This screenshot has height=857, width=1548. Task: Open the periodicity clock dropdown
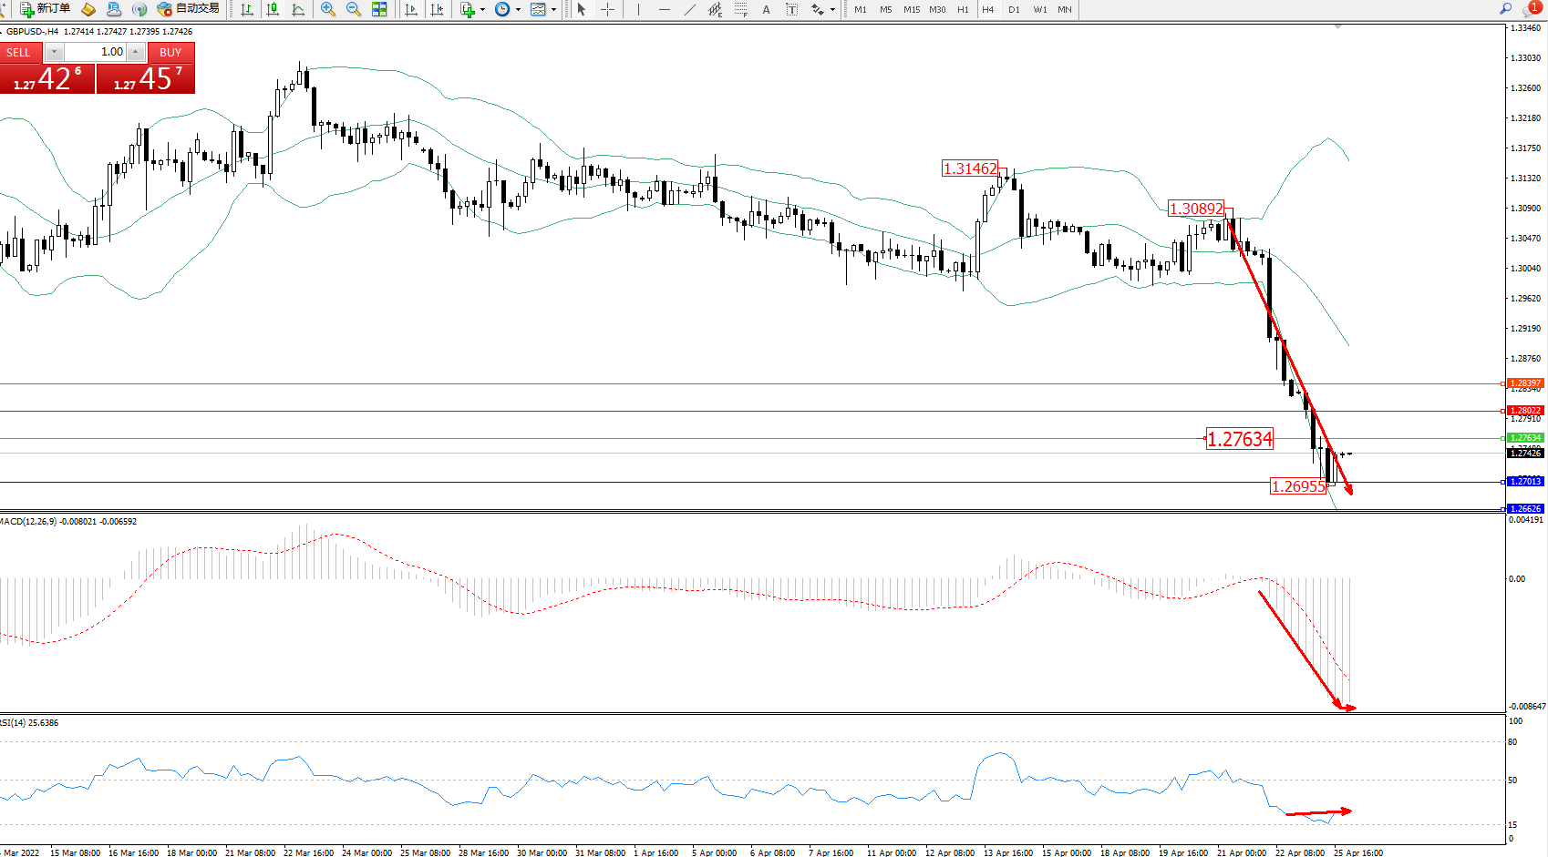point(518,10)
